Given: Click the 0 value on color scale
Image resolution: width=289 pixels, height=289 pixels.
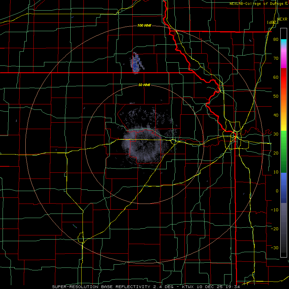Looking at the screenshot, I should click(277, 191).
